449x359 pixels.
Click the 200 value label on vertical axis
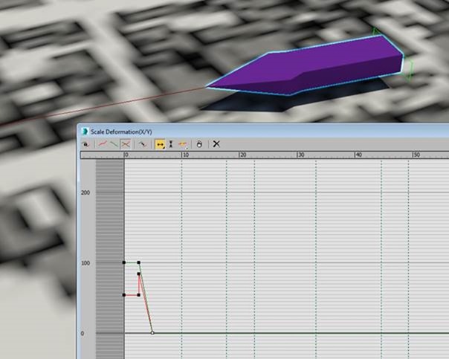click(85, 193)
